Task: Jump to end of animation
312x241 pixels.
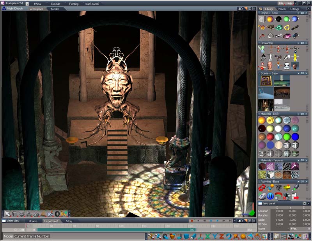Action: [x=230, y=221]
